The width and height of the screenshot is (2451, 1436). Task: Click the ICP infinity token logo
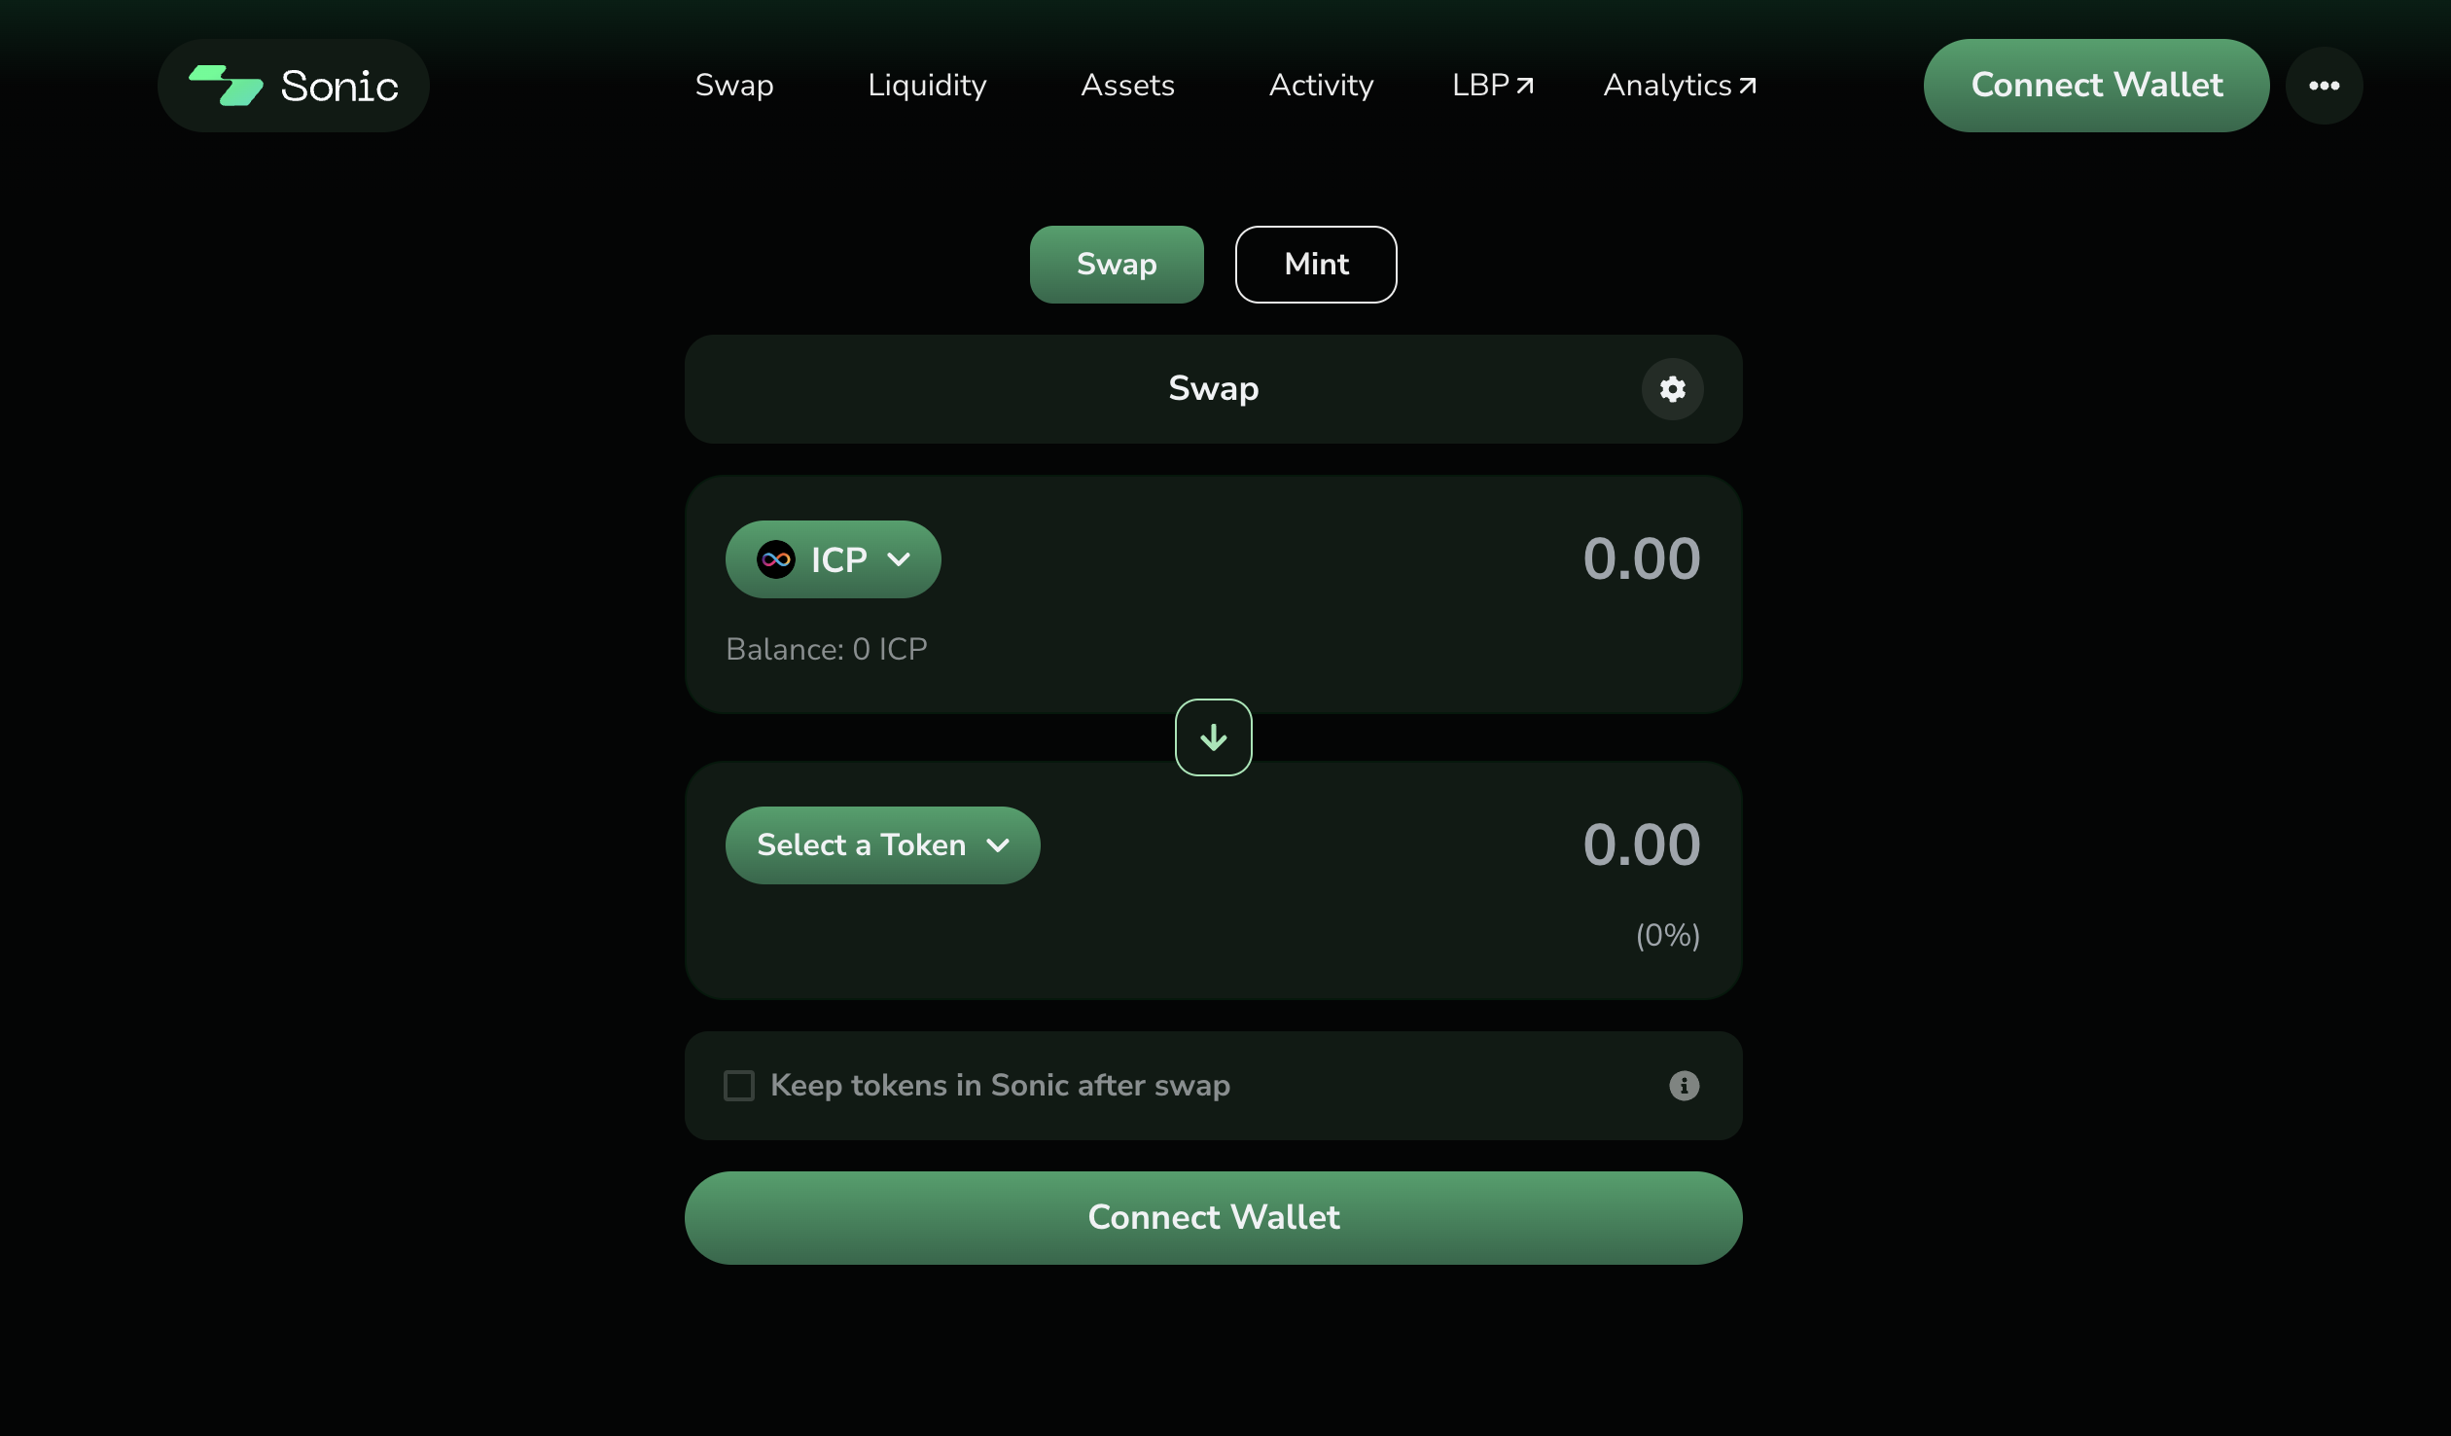point(776,559)
